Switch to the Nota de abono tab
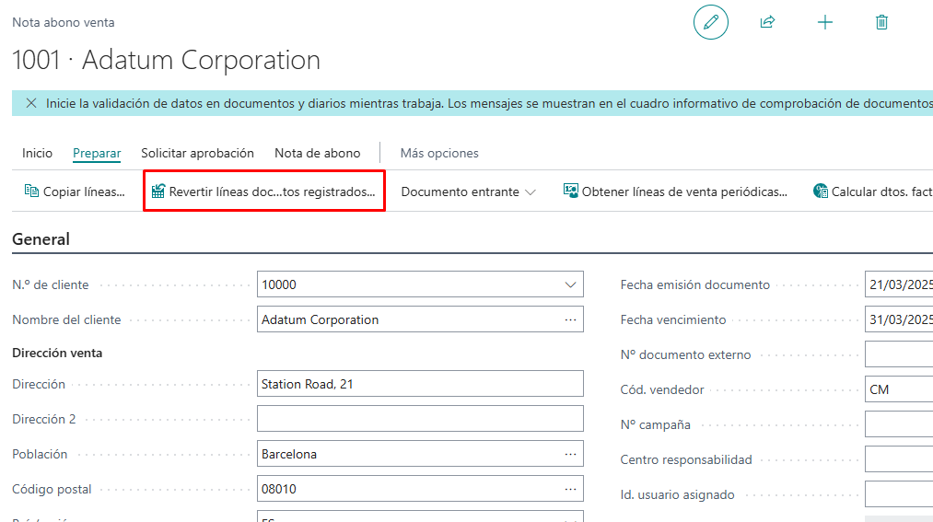This screenshot has width=933, height=522. click(317, 154)
